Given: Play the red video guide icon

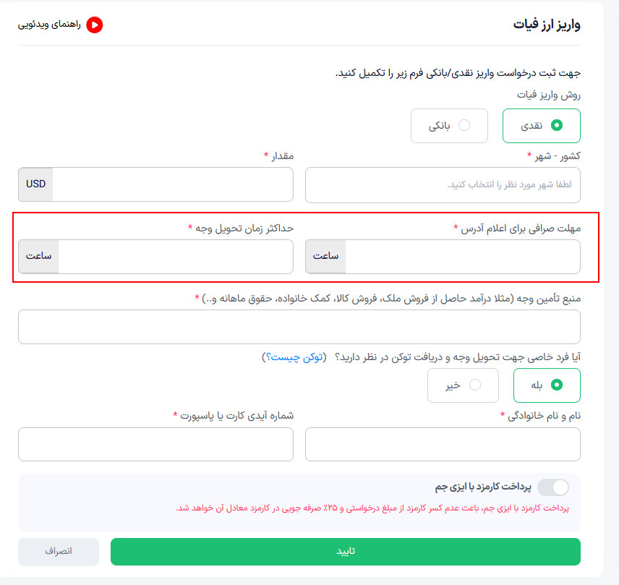Looking at the screenshot, I should tap(95, 25).
